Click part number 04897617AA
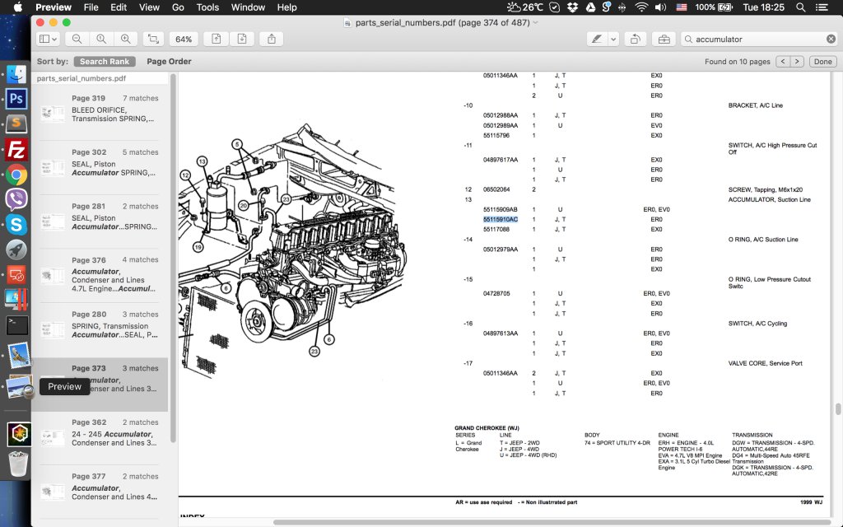The image size is (843, 527). point(500,160)
